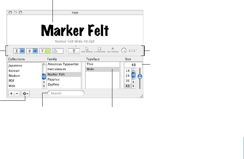
Task: Click the Collections list scrollbar thumb
Action: point(44,77)
